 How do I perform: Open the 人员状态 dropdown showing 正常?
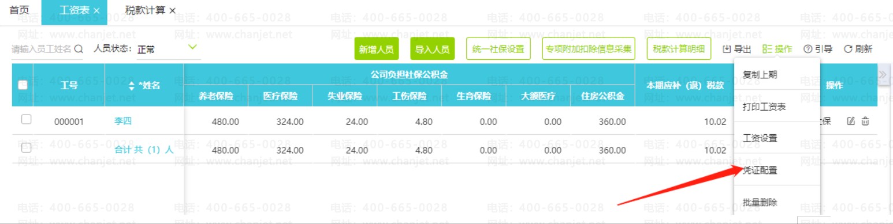tap(168, 50)
